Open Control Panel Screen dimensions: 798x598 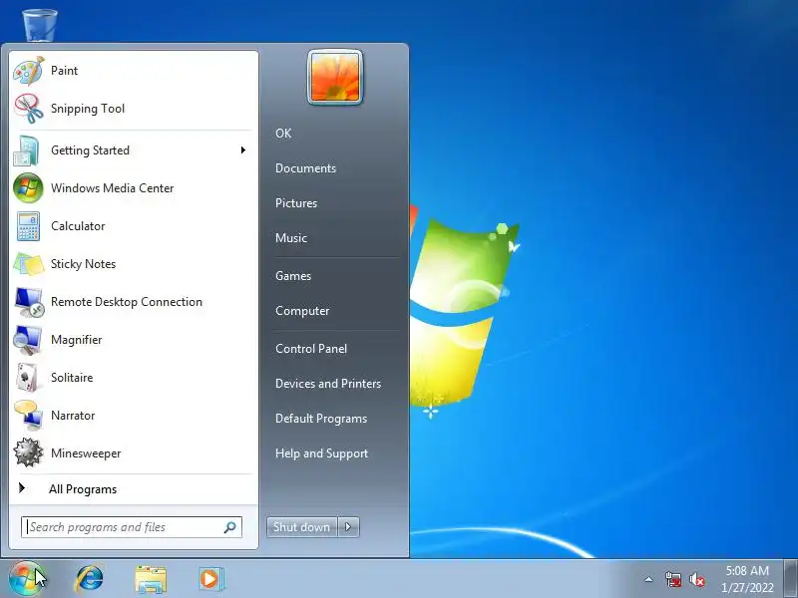pyautogui.click(x=311, y=349)
